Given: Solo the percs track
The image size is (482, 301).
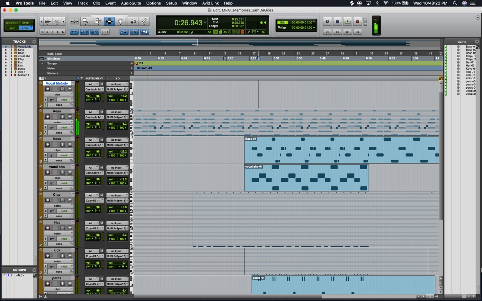Looking at the screenshot, I should (x=63, y=284).
